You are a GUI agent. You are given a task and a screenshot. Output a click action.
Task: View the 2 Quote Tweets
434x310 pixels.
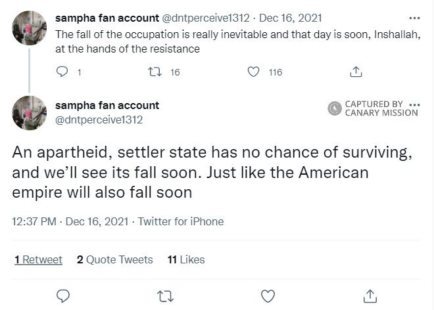tap(114, 259)
